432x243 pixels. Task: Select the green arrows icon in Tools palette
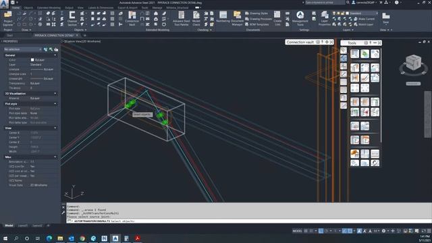coord(364,53)
